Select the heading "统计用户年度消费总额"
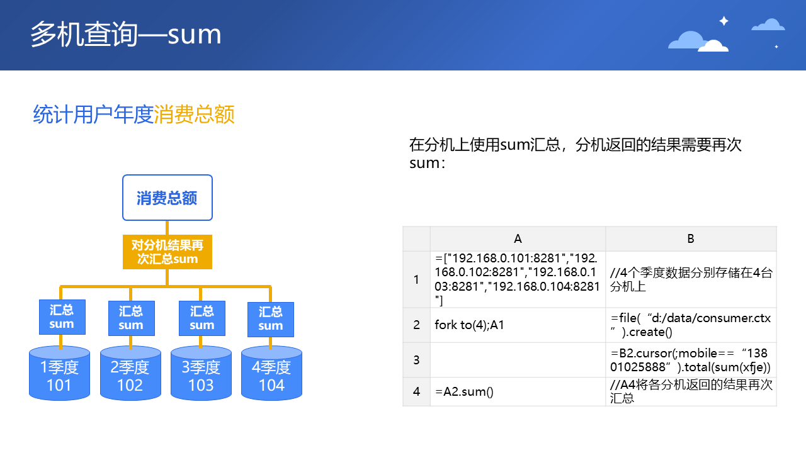 [x=133, y=115]
